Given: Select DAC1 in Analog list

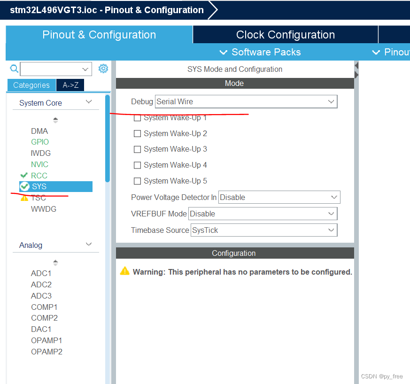Looking at the screenshot, I should 41,330.
